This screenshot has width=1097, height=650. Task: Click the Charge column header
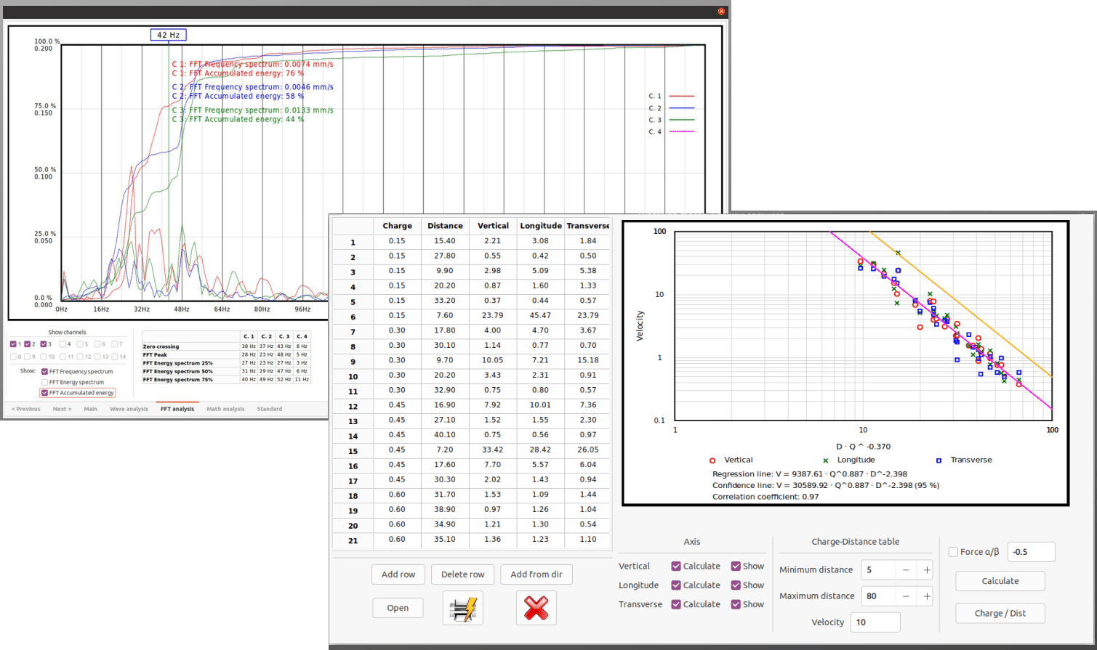click(397, 226)
